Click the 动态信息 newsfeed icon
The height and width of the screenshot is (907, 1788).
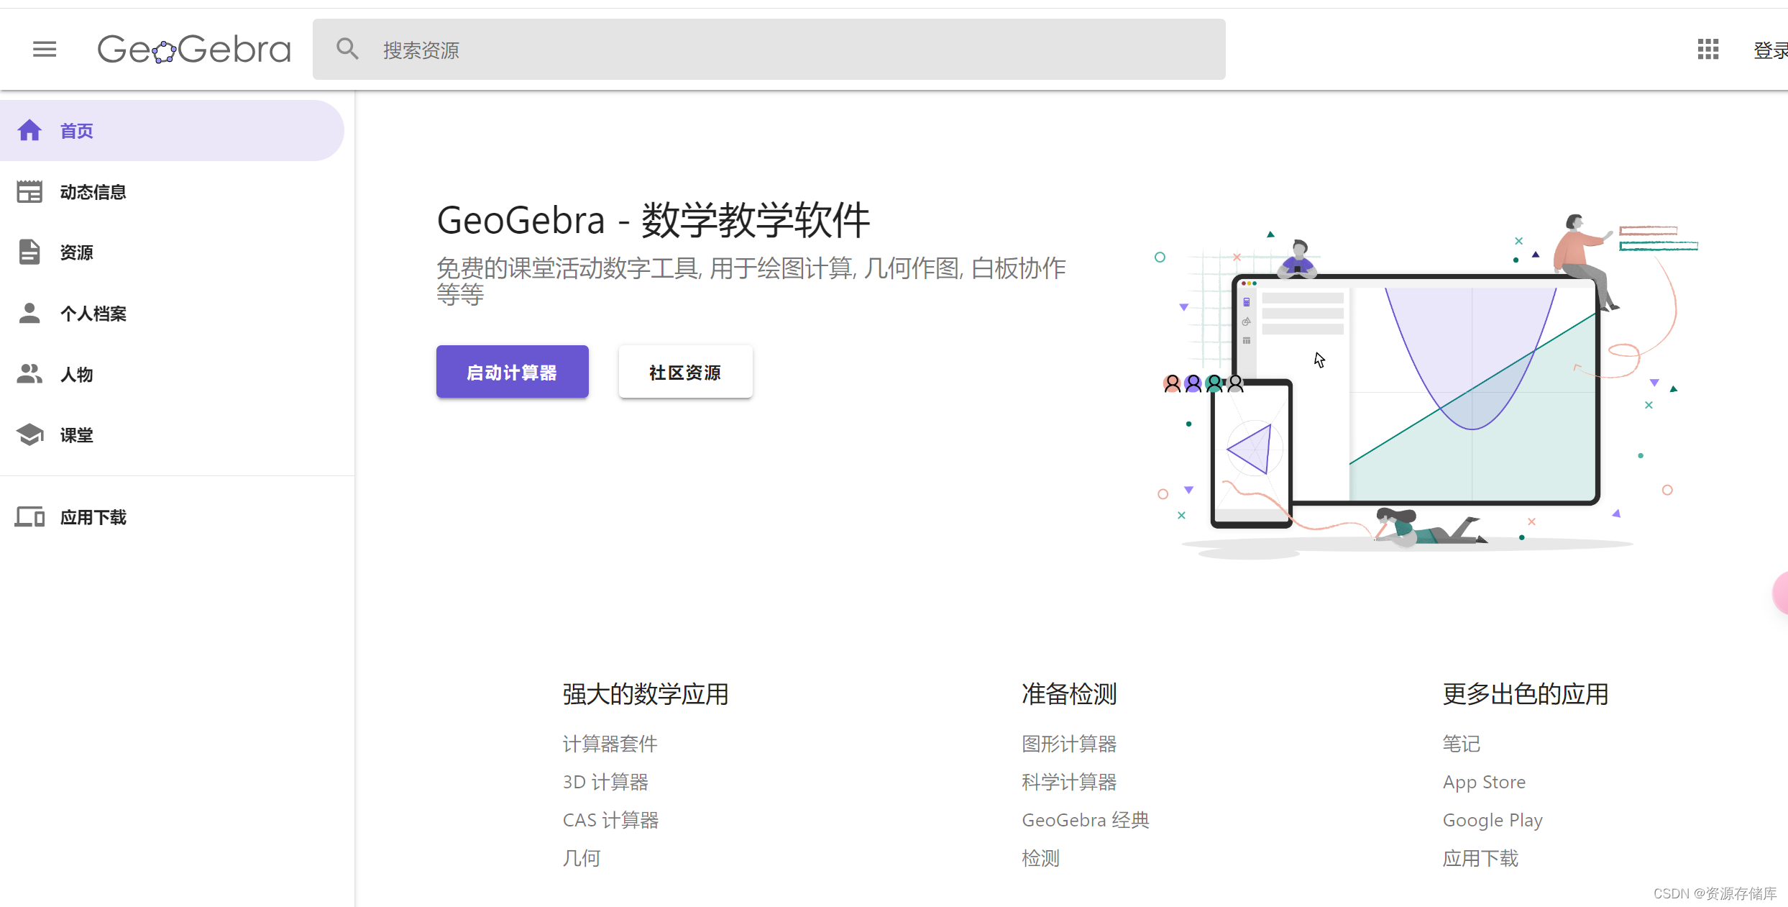pos(29,191)
